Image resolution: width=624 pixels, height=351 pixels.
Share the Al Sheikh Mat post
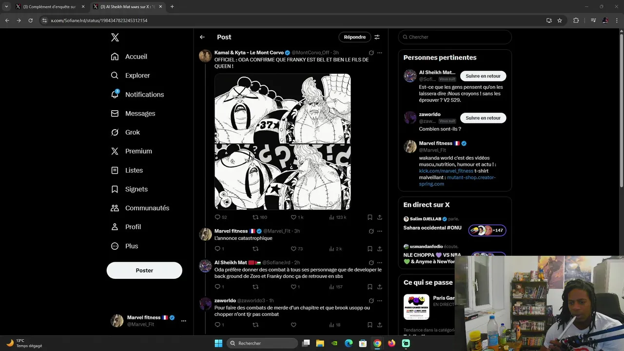pos(380,287)
